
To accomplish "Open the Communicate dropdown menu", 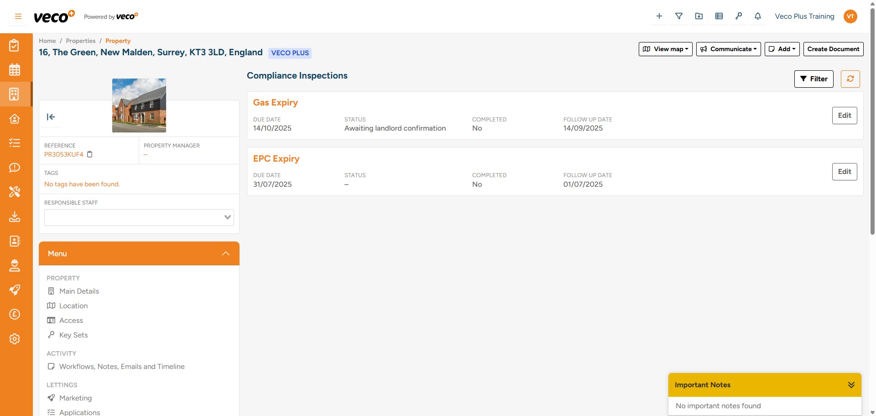I will click(728, 49).
